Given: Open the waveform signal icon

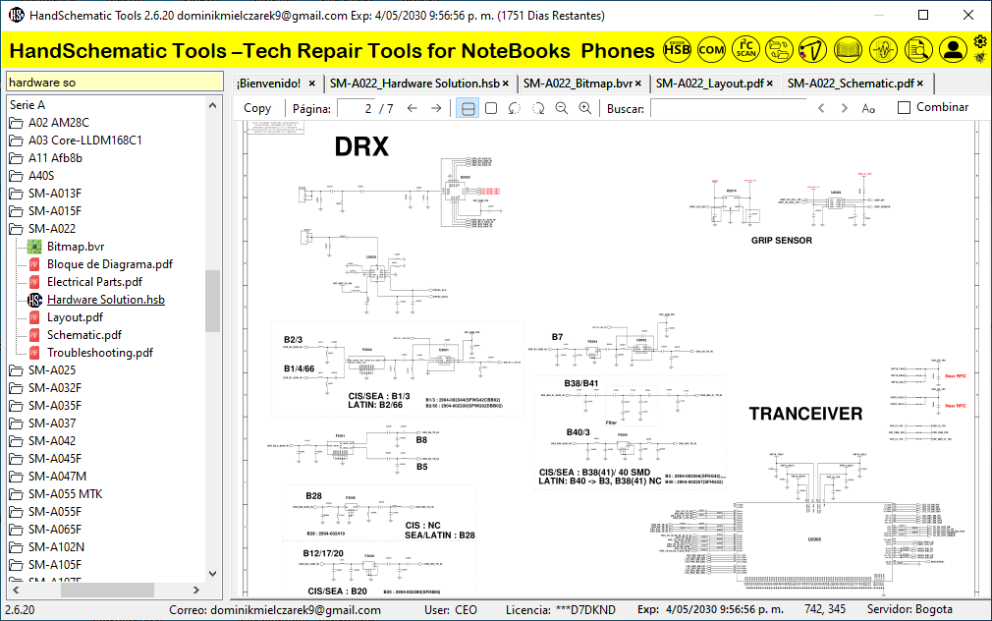Looking at the screenshot, I should click(883, 49).
